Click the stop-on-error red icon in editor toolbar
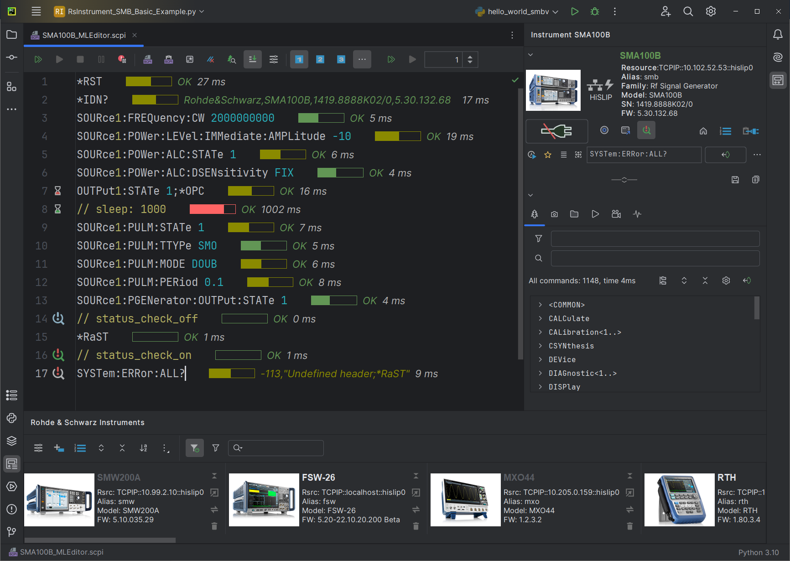This screenshot has height=561, width=790. click(122, 59)
